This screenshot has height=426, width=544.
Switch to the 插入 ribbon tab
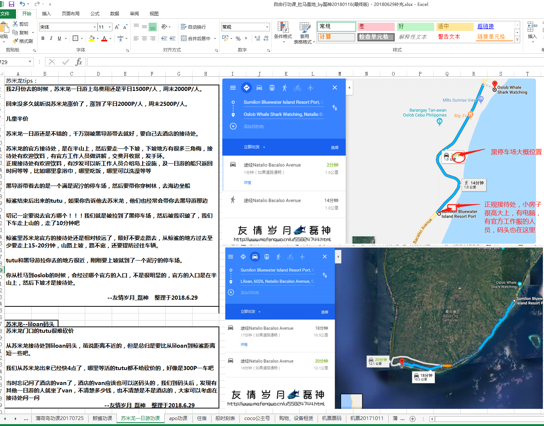(x=47, y=14)
